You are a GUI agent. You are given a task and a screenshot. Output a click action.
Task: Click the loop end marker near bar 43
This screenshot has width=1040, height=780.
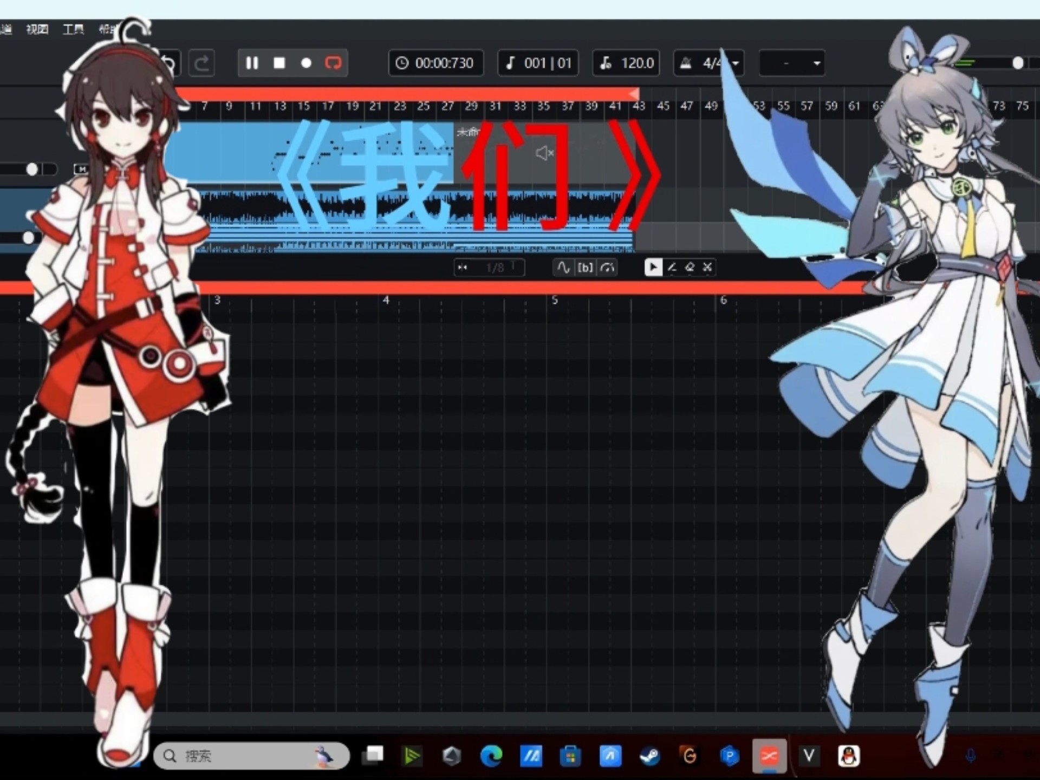pyautogui.click(x=634, y=94)
